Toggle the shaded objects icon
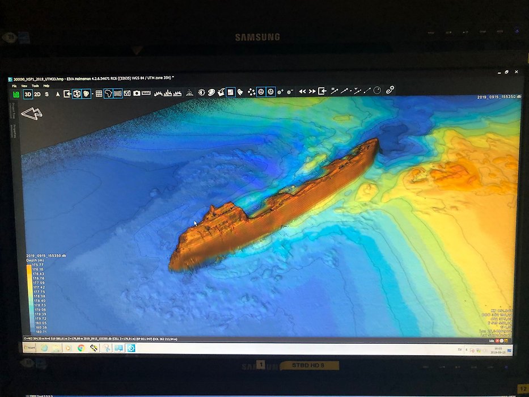 point(86,94)
